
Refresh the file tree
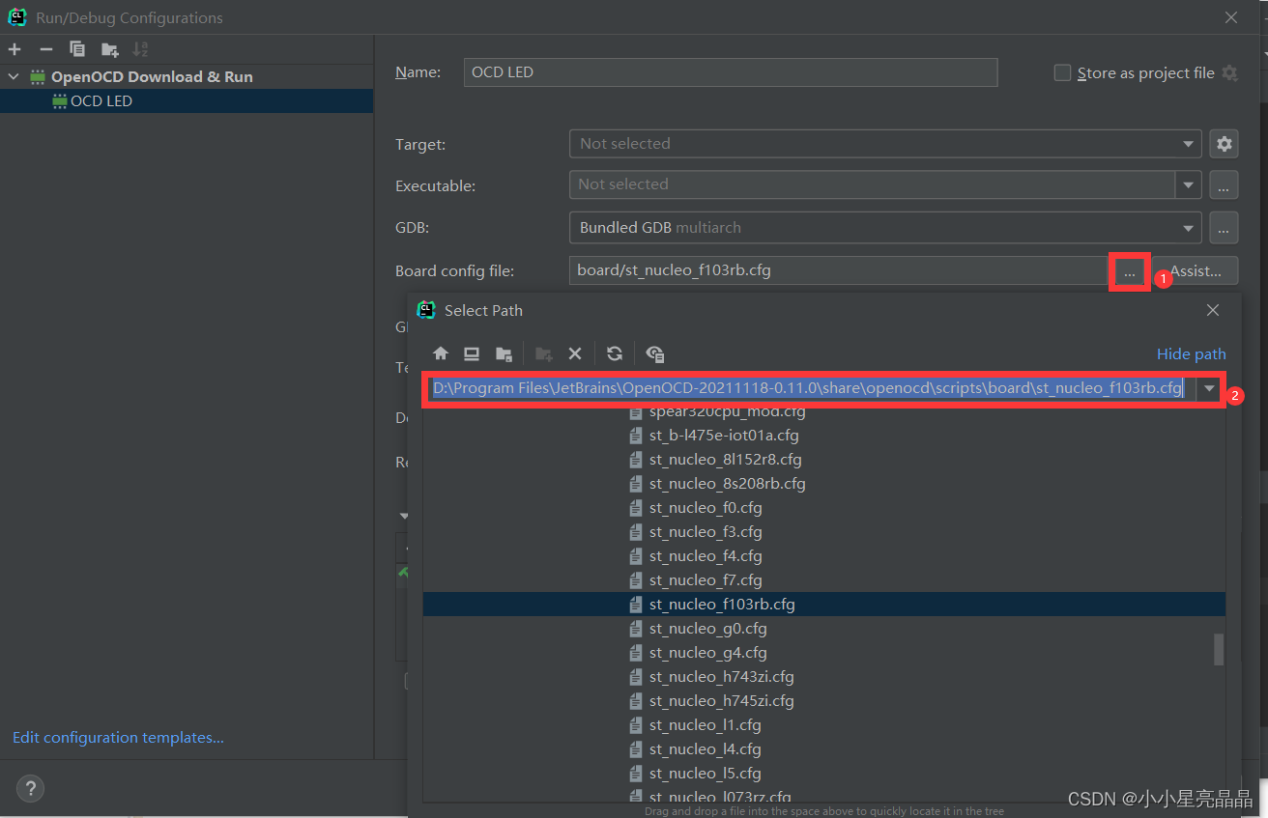click(x=615, y=353)
